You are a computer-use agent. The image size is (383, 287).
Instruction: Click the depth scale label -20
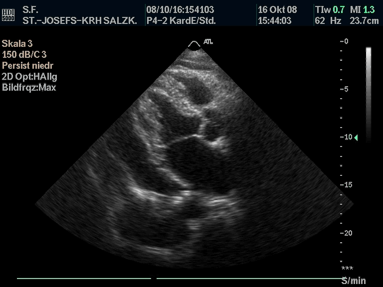[x=346, y=233]
